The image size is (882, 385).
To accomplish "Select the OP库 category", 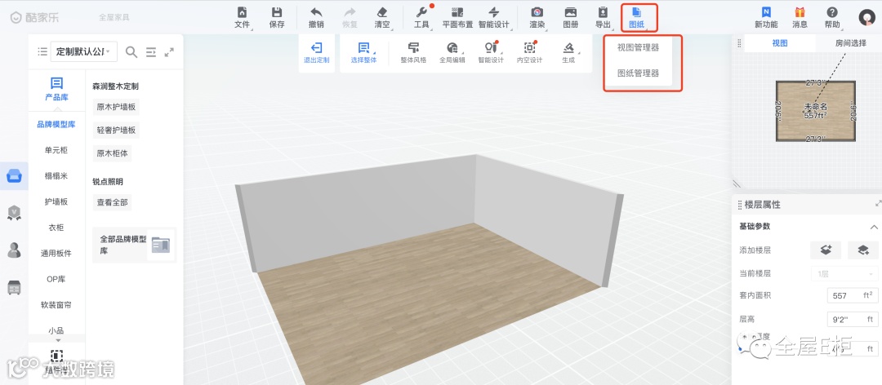I will [56, 279].
